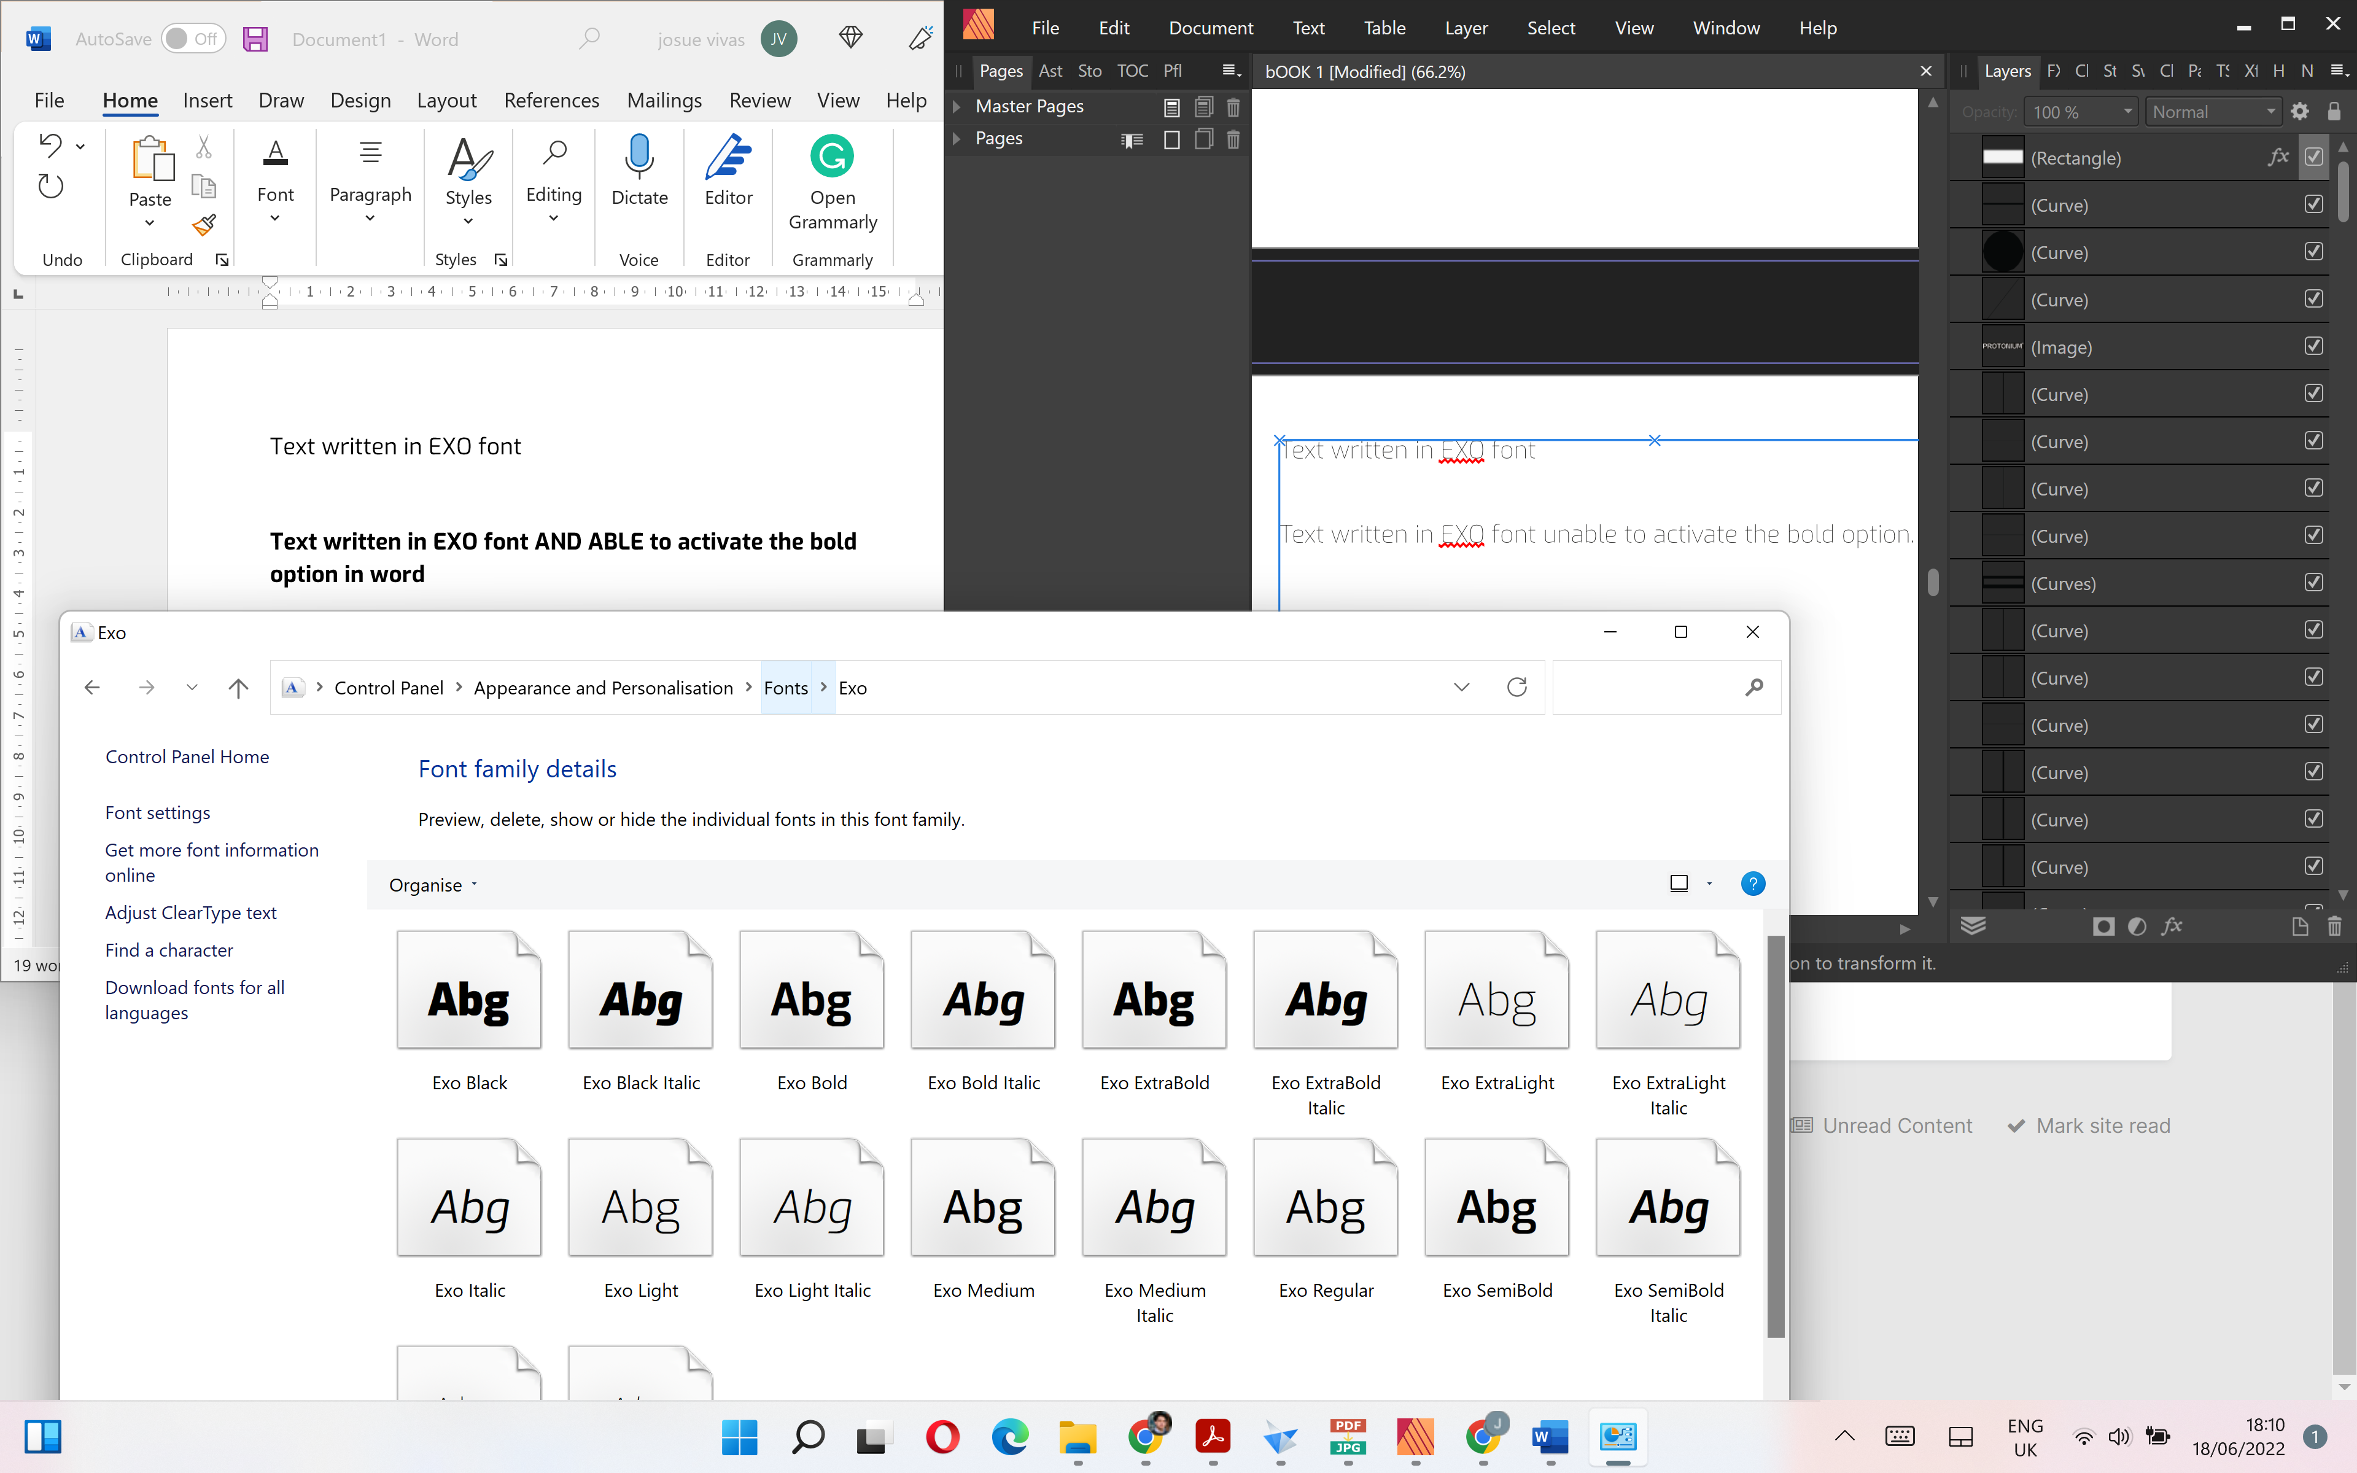Click the diamond premium icon in Word title bar
The image size is (2357, 1473).
click(850, 38)
